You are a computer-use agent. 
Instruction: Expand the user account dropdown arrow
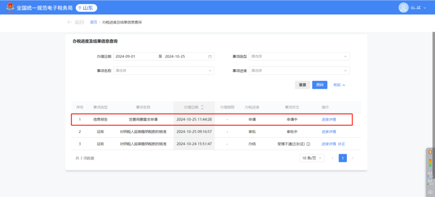(x=425, y=8)
